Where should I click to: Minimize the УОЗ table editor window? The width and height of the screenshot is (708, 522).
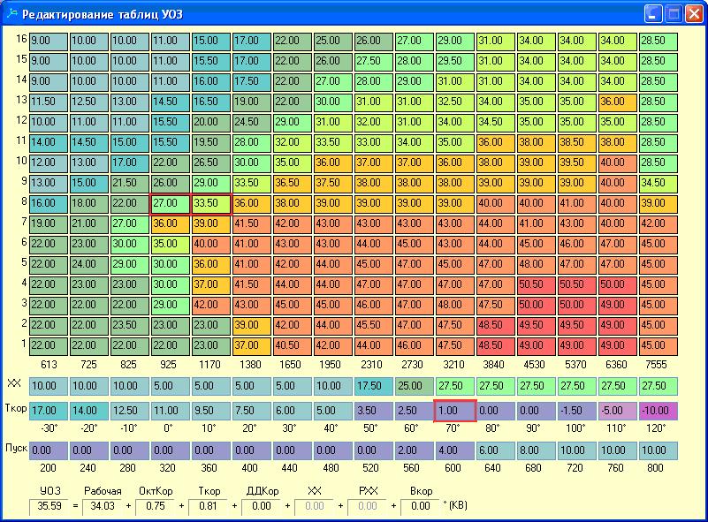click(x=652, y=14)
